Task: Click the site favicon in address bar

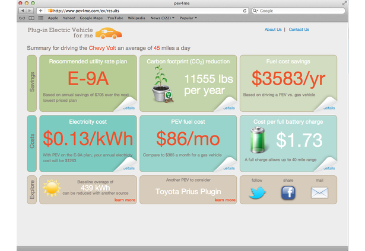Action: point(50,11)
